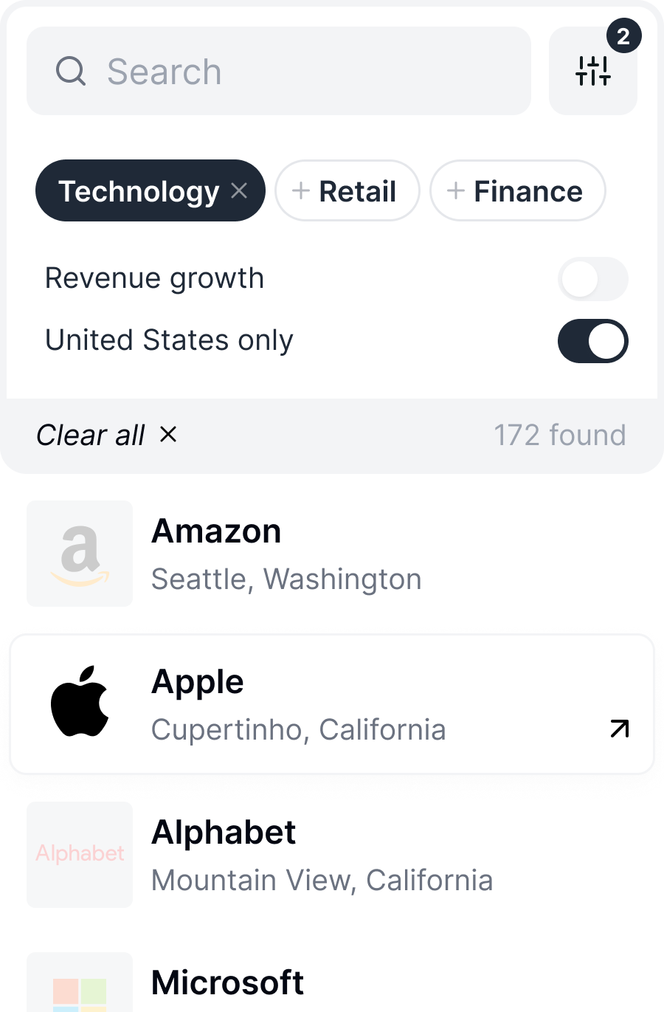Click the Amazon logo thumbnail

(80, 554)
